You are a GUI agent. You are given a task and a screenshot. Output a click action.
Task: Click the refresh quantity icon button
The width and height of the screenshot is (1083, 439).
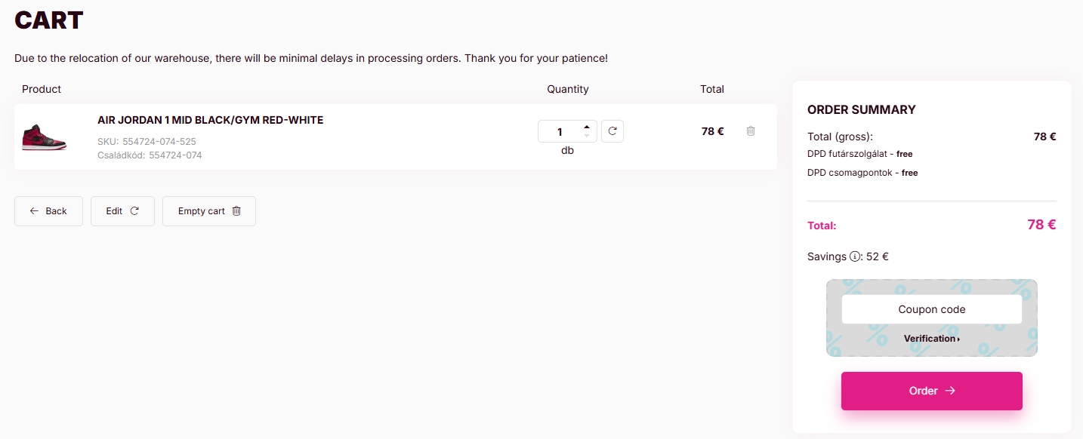coord(612,131)
